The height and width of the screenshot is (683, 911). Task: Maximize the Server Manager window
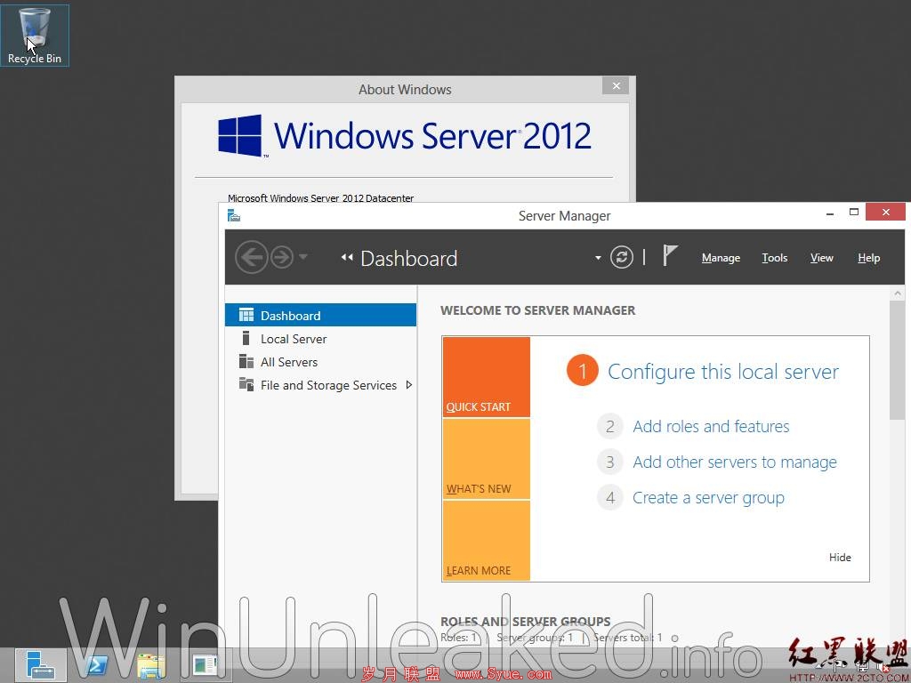point(853,213)
